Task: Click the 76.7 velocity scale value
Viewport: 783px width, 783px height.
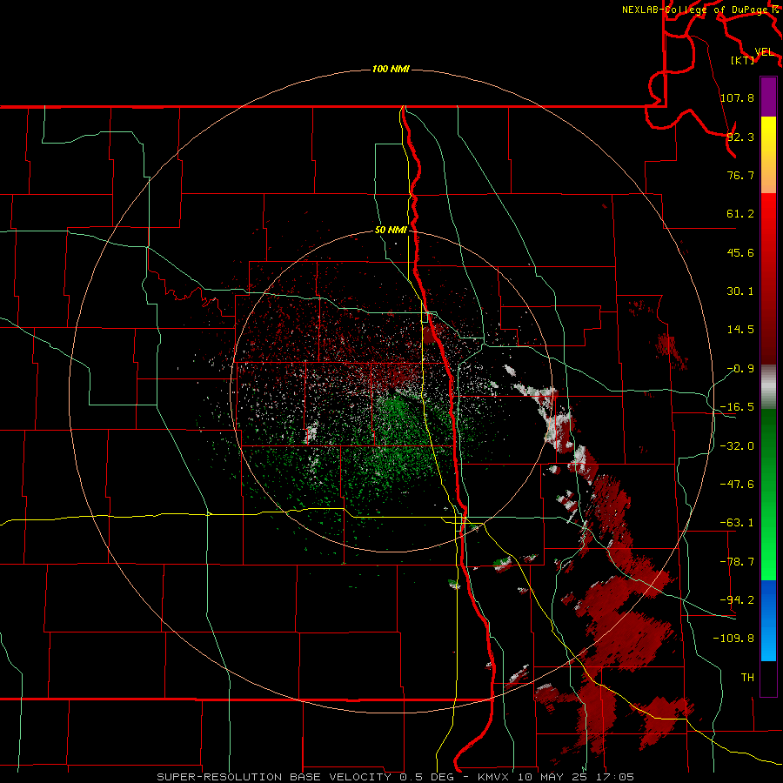Action: click(x=740, y=175)
